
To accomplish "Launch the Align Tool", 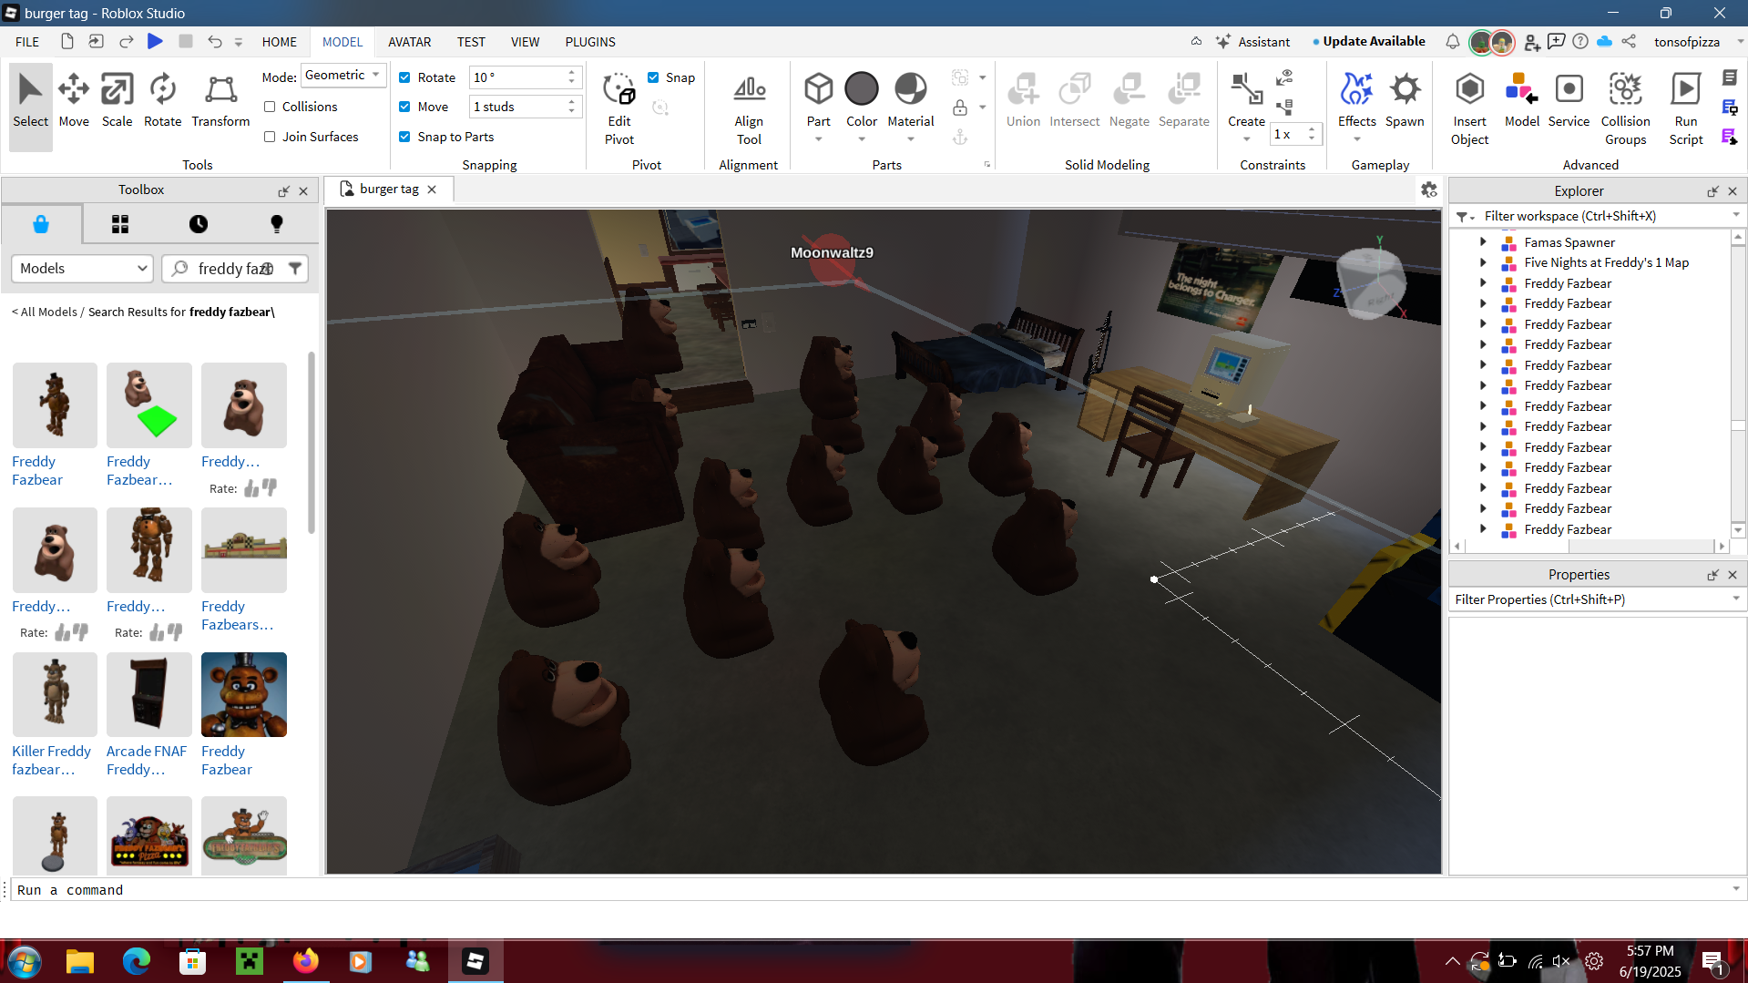I will pos(749,108).
